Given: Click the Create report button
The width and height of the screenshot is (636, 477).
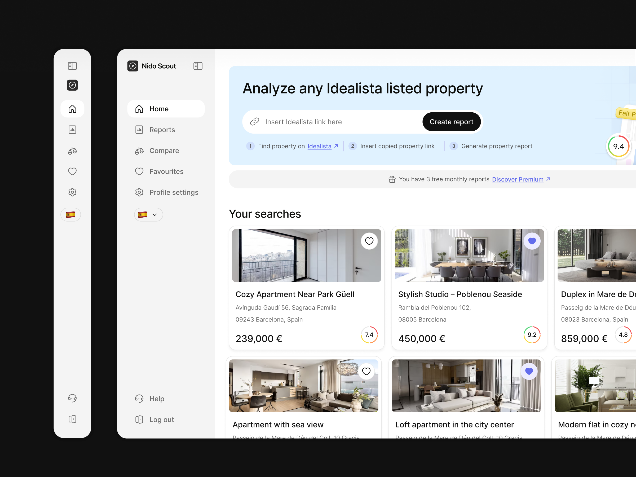Looking at the screenshot, I should coord(451,122).
